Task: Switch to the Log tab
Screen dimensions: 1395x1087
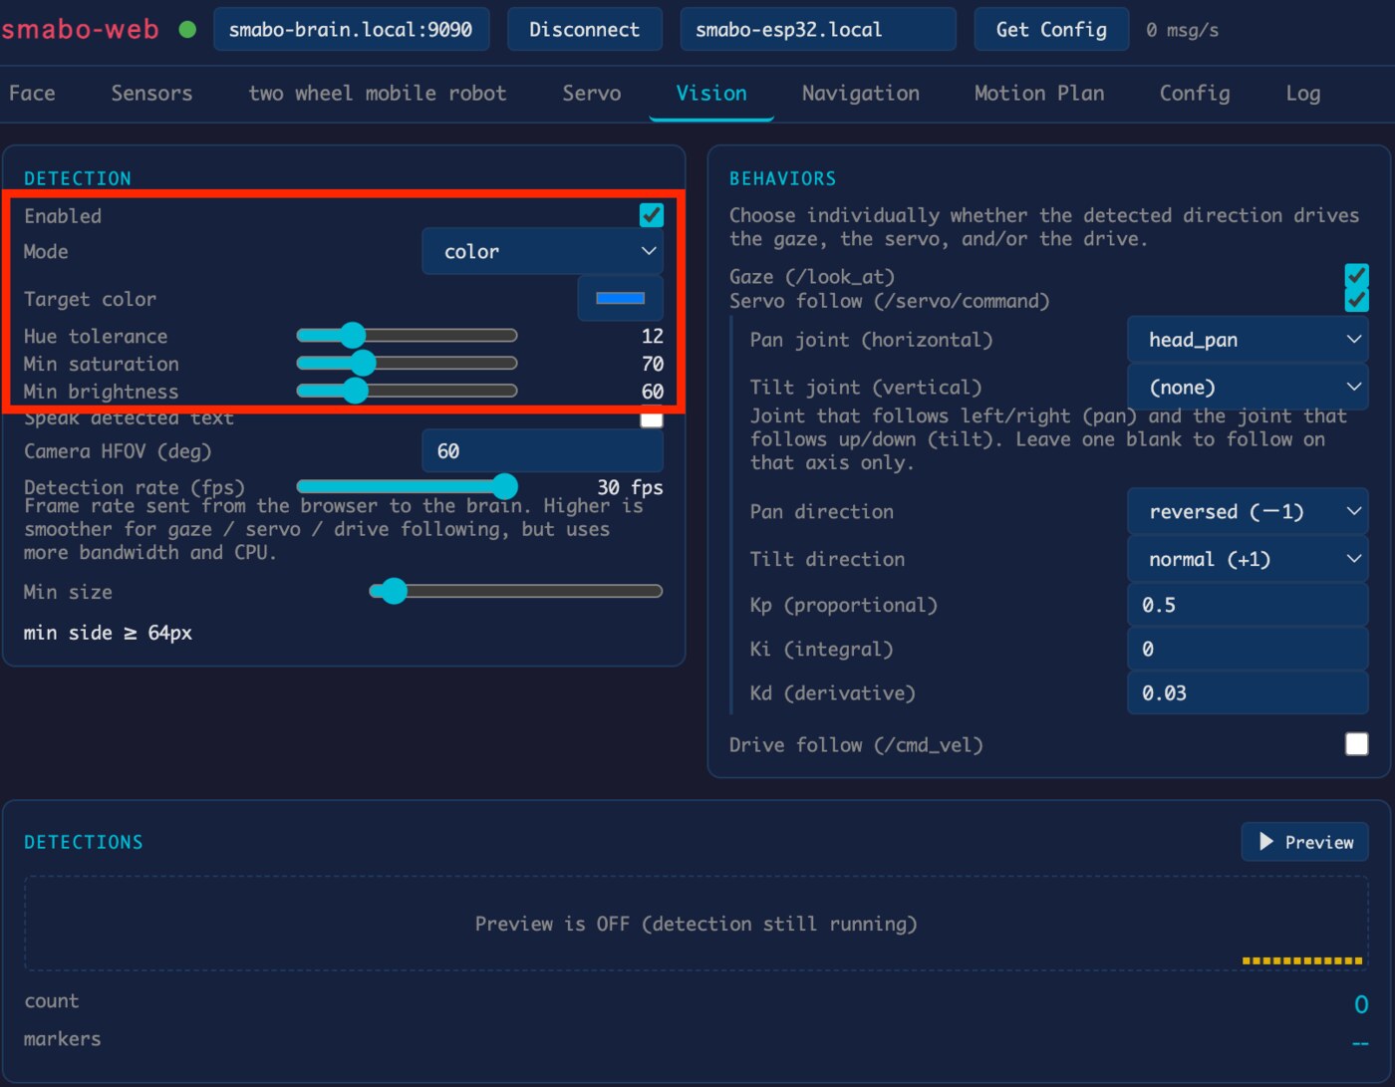Action: (1303, 94)
